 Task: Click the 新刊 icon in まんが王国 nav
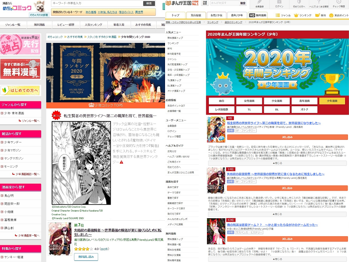pyautogui.click(x=318, y=15)
